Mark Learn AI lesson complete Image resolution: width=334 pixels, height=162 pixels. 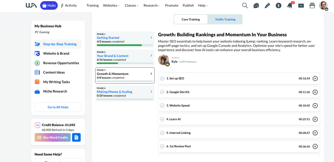pyautogui.click(x=162, y=119)
